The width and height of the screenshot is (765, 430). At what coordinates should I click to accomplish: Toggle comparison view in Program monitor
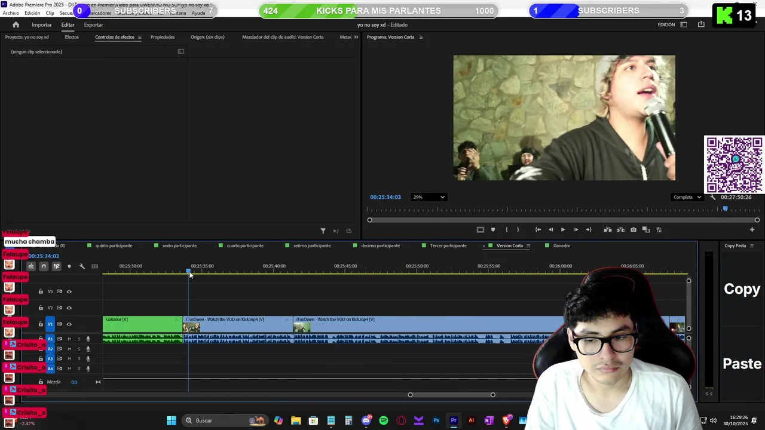646,229
